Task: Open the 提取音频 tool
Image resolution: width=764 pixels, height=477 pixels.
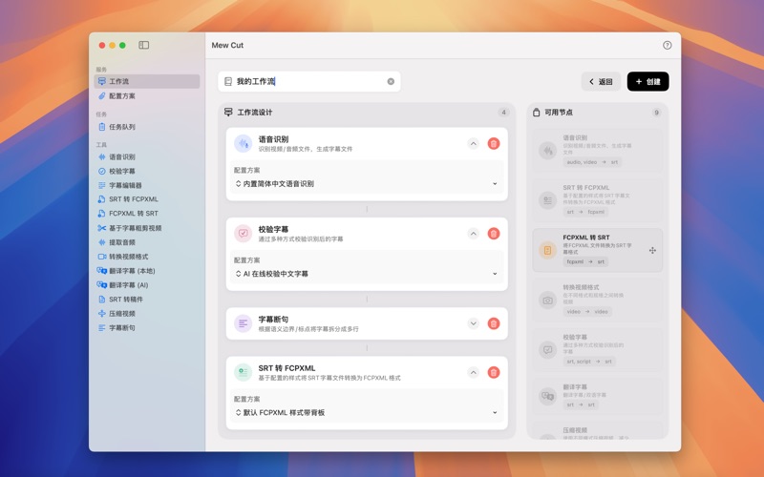Action: [147, 242]
